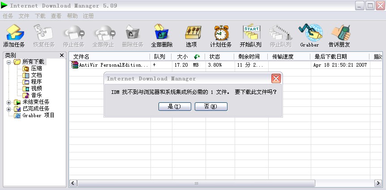Click the 全部删除 toolbar icon
This screenshot has height=190, width=386.
[x=162, y=32]
